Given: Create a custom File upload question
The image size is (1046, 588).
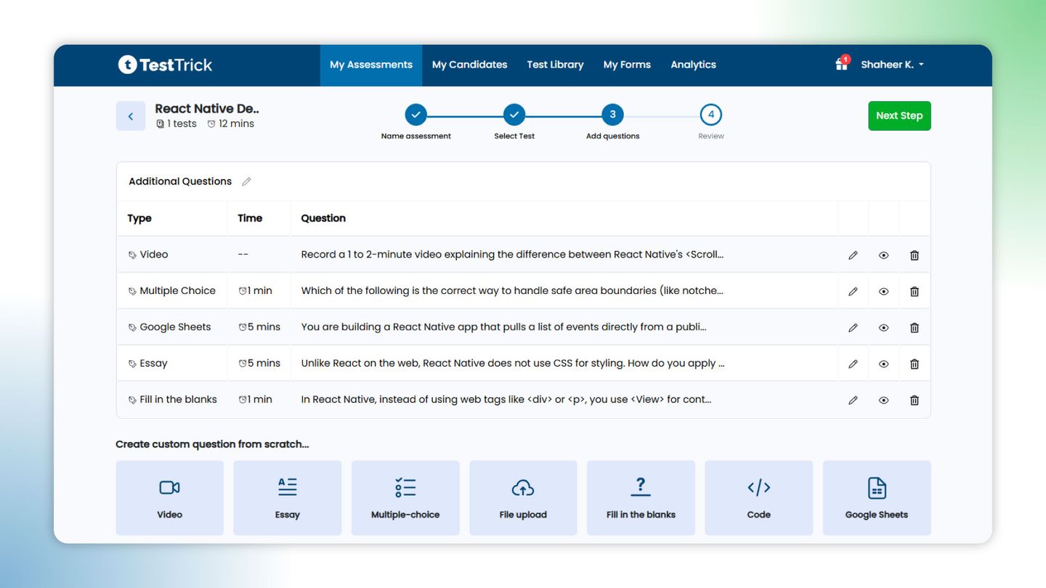Looking at the screenshot, I should (523, 498).
